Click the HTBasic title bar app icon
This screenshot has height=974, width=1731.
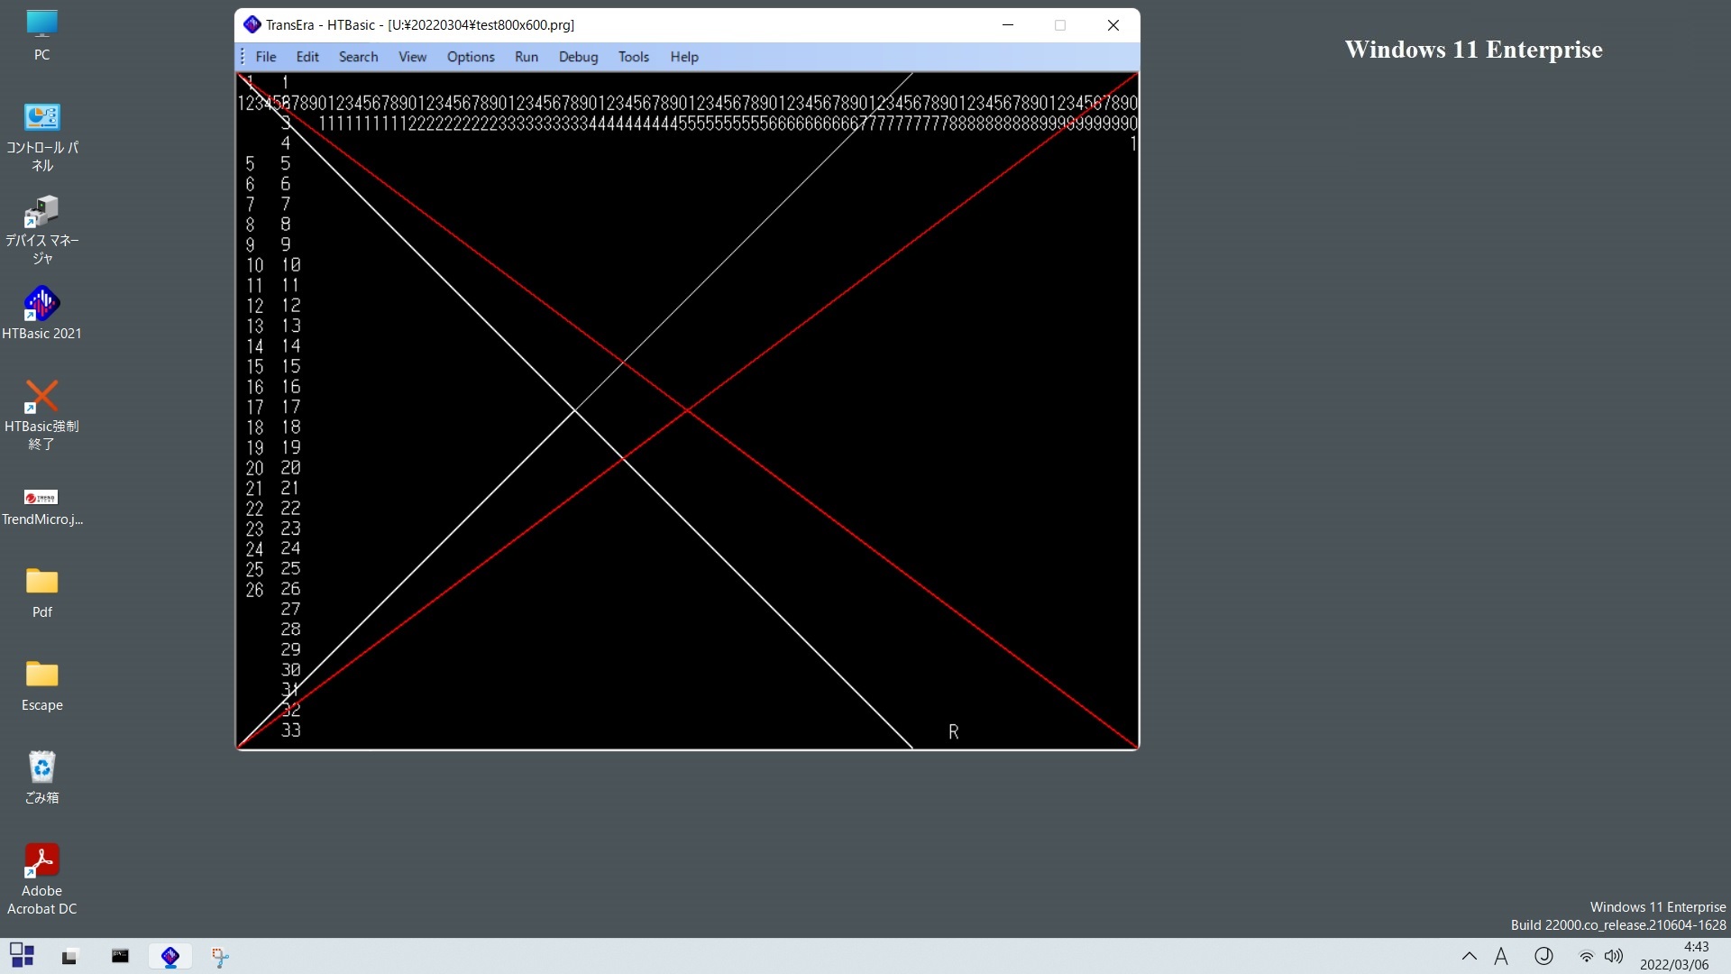(x=252, y=25)
